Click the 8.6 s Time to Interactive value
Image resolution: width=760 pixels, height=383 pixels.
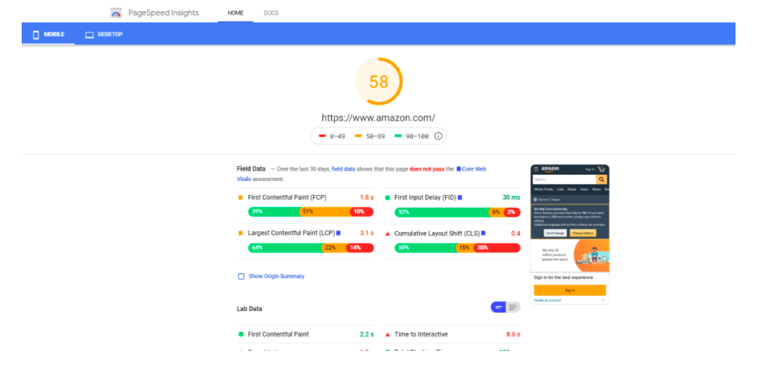point(513,334)
